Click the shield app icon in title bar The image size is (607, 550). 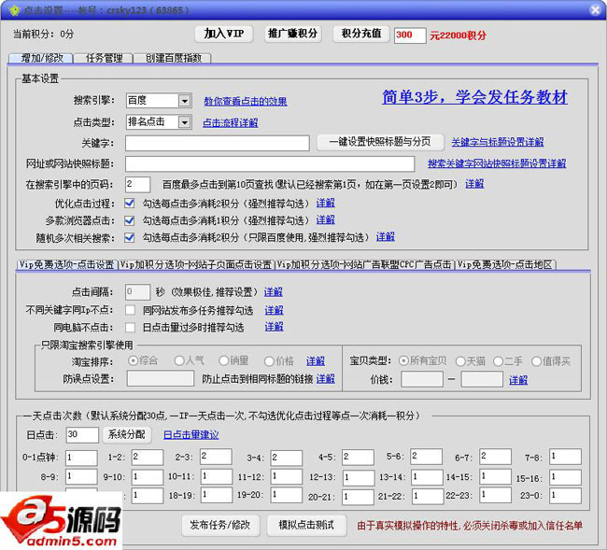click(x=14, y=10)
